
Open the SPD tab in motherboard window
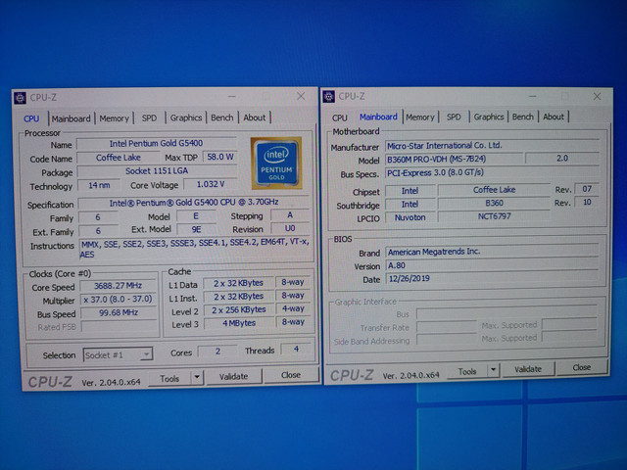pyautogui.click(x=454, y=117)
